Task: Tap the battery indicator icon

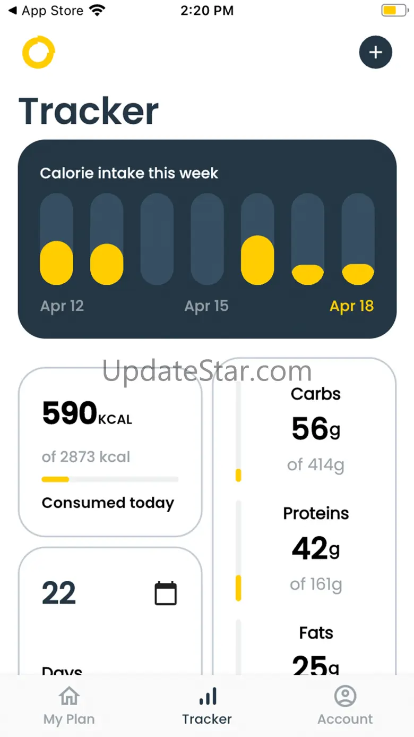Action: coord(393,11)
